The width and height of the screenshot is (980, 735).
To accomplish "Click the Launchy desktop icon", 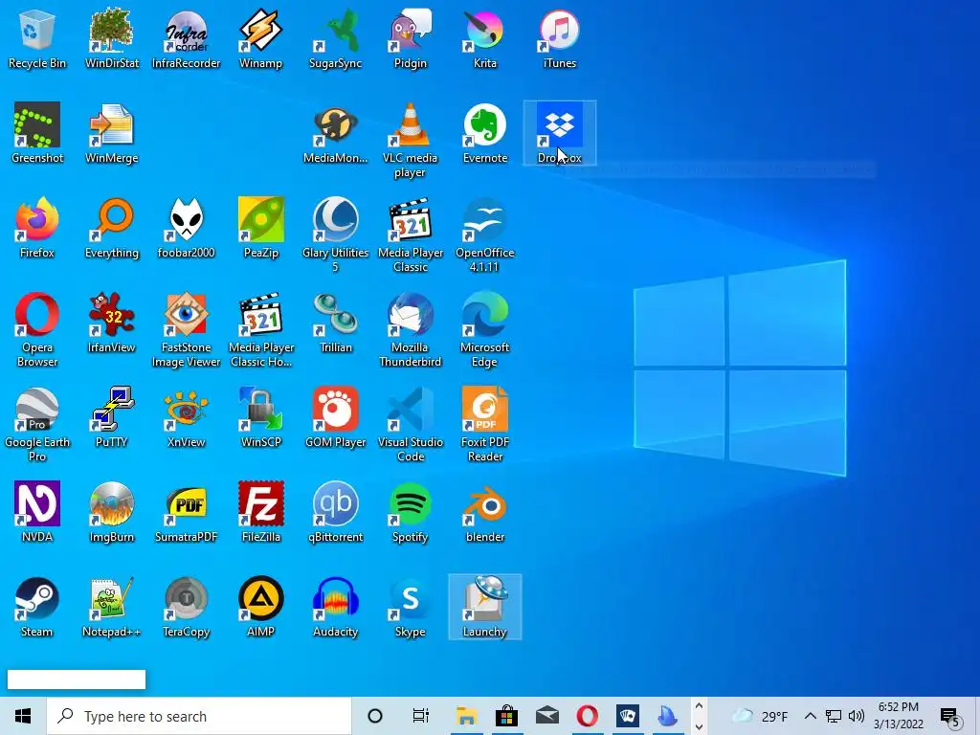I will click(485, 608).
